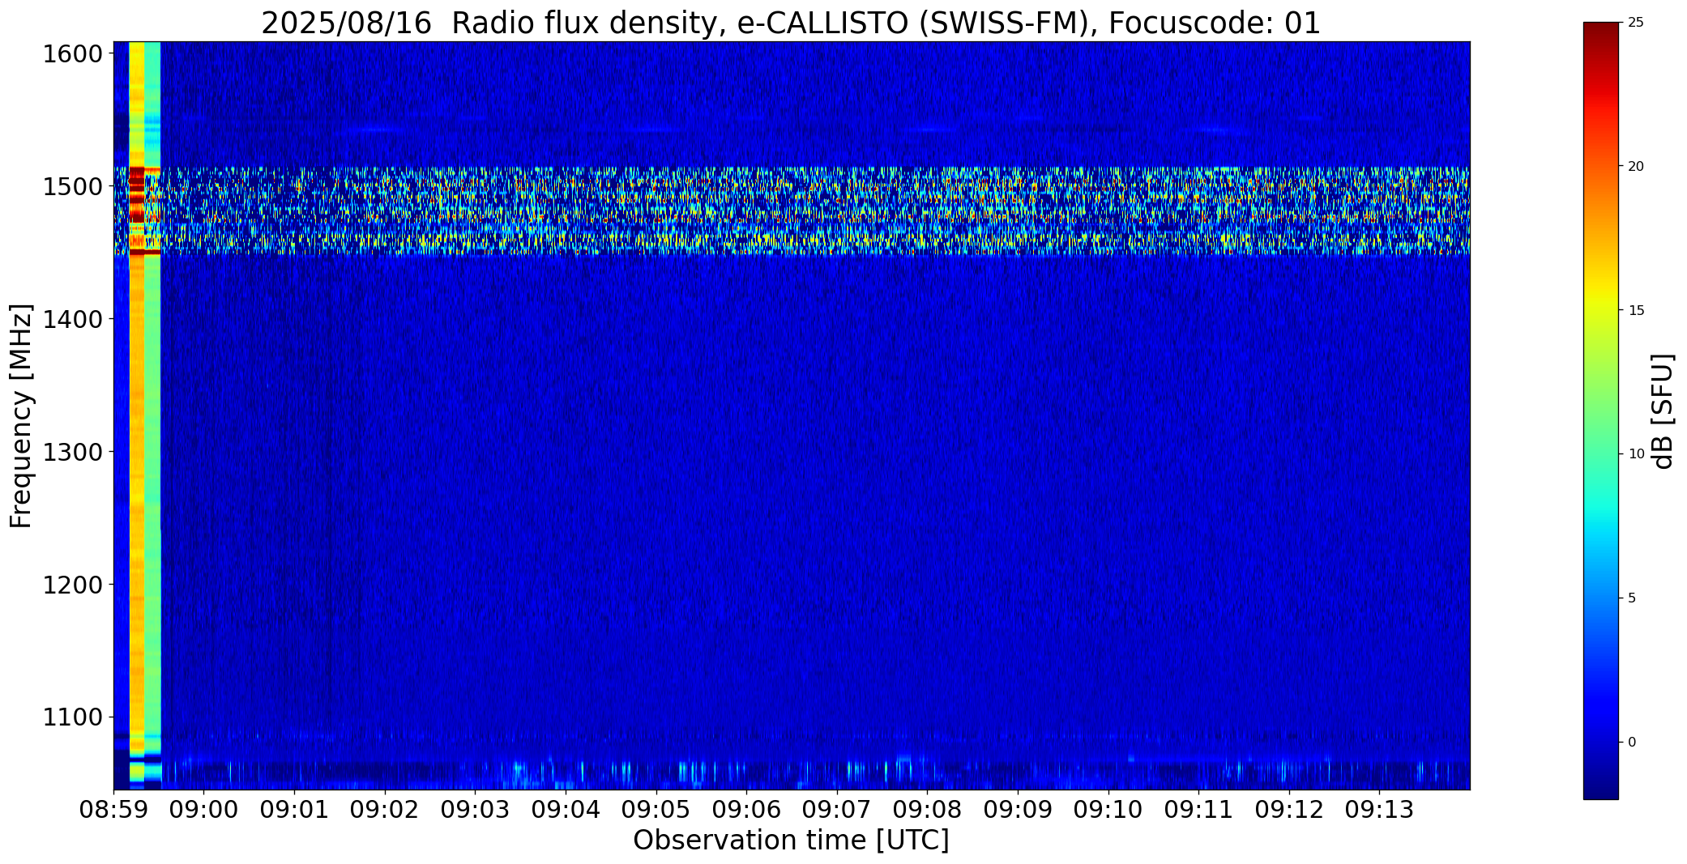Click the 09:13 time tick label
Image resolution: width=1687 pixels, height=864 pixels.
point(1379,810)
